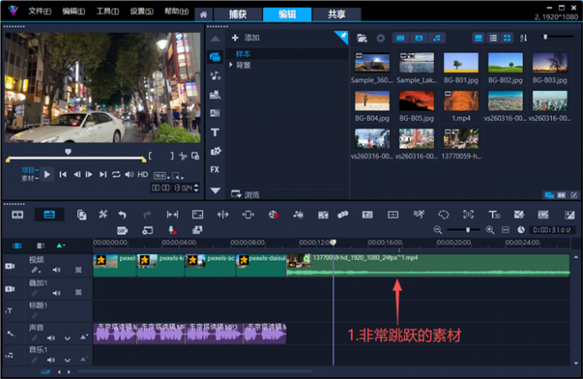
Task: Zoom out the timeline with magnifier minus
Action: pyautogui.click(x=437, y=230)
